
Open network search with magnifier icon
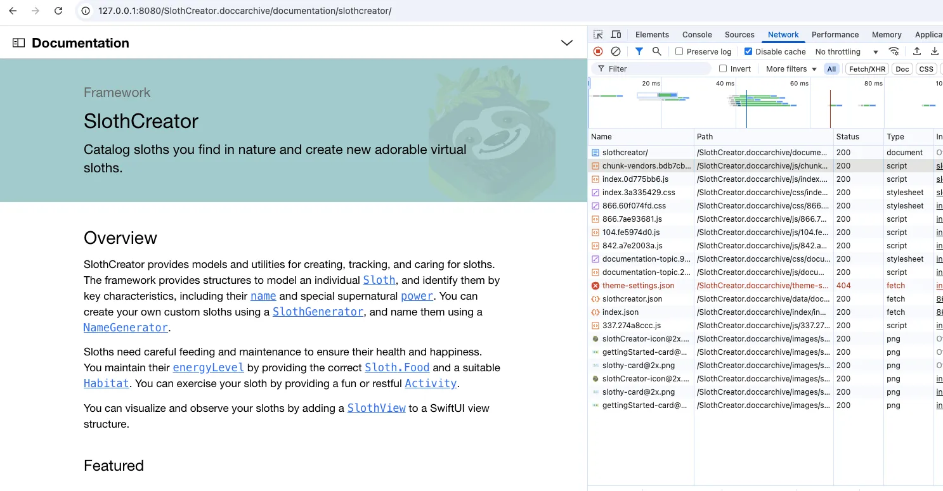[x=657, y=51]
